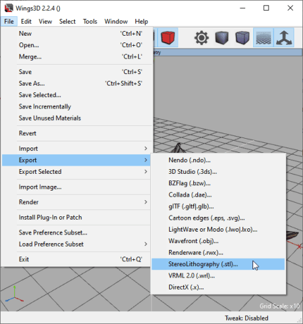Expand the Import submenu
This screenshot has width=303, height=324.
[77, 148]
